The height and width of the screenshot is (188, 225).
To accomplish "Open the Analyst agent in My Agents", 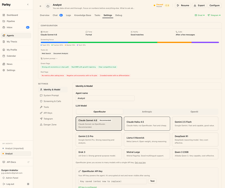I will click(16, 154).
